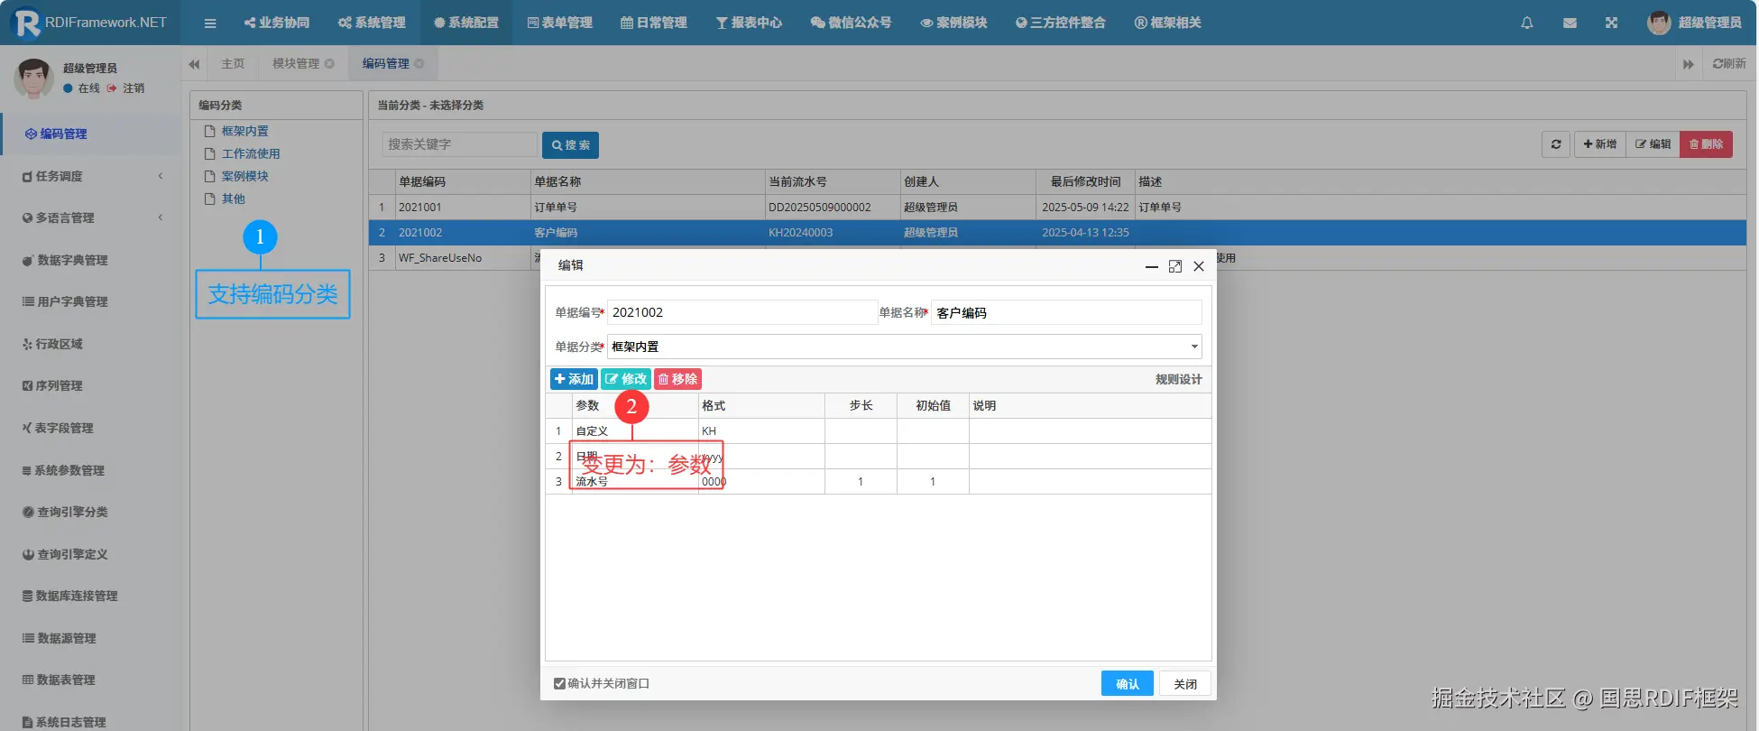The height and width of the screenshot is (731, 1759).
Task: Edit the 单据编号 field 2021002
Action: point(742,312)
